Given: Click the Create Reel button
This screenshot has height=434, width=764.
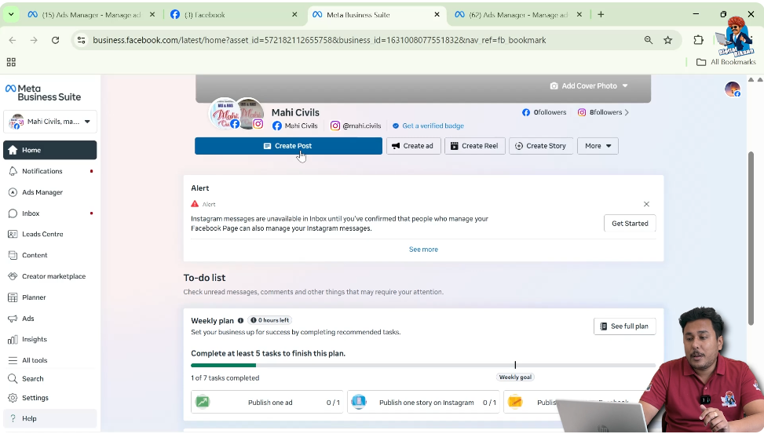Looking at the screenshot, I should point(474,146).
